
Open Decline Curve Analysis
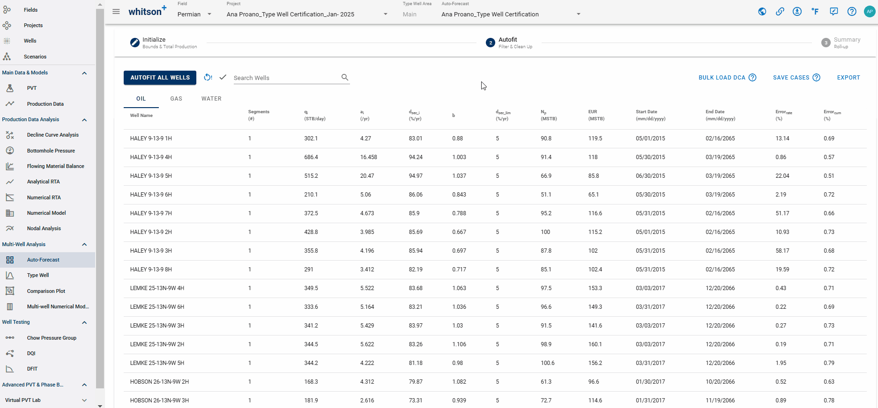pyautogui.click(x=47, y=135)
